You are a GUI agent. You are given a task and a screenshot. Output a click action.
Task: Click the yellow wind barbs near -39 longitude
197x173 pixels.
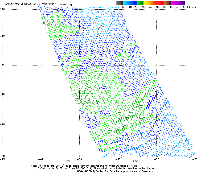pos(79,106)
